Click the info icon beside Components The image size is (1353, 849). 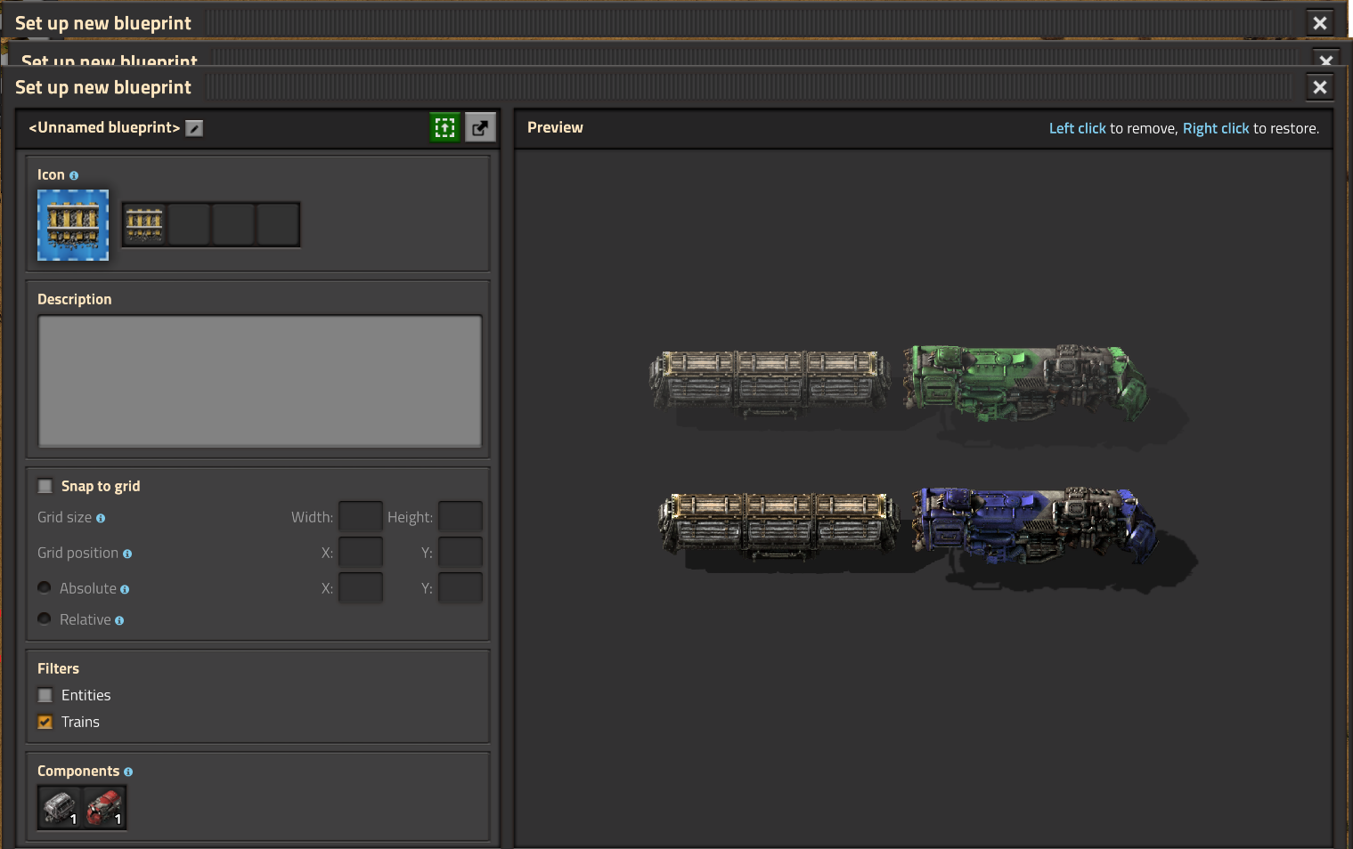click(128, 772)
